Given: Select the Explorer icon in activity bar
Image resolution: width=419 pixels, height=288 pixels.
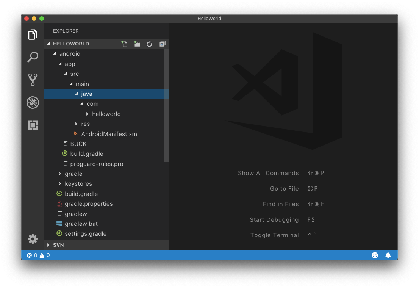Looking at the screenshot, I should (33, 34).
